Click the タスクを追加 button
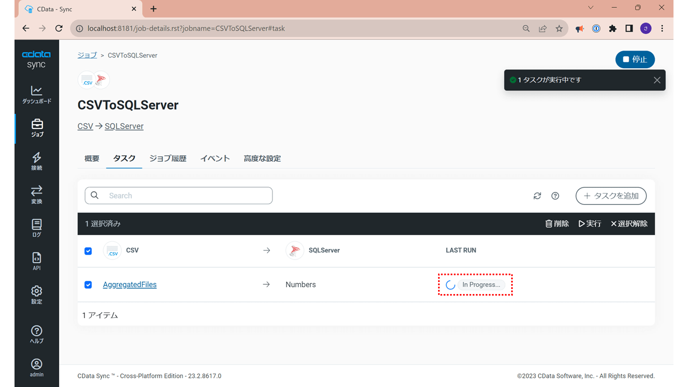Viewport: 688px width, 387px height. click(611, 196)
